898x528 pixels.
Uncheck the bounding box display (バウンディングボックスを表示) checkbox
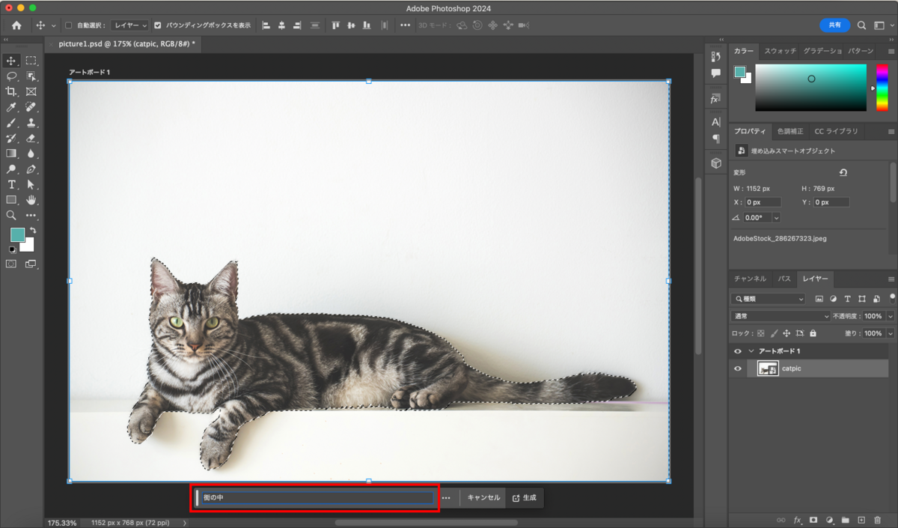[x=157, y=25]
